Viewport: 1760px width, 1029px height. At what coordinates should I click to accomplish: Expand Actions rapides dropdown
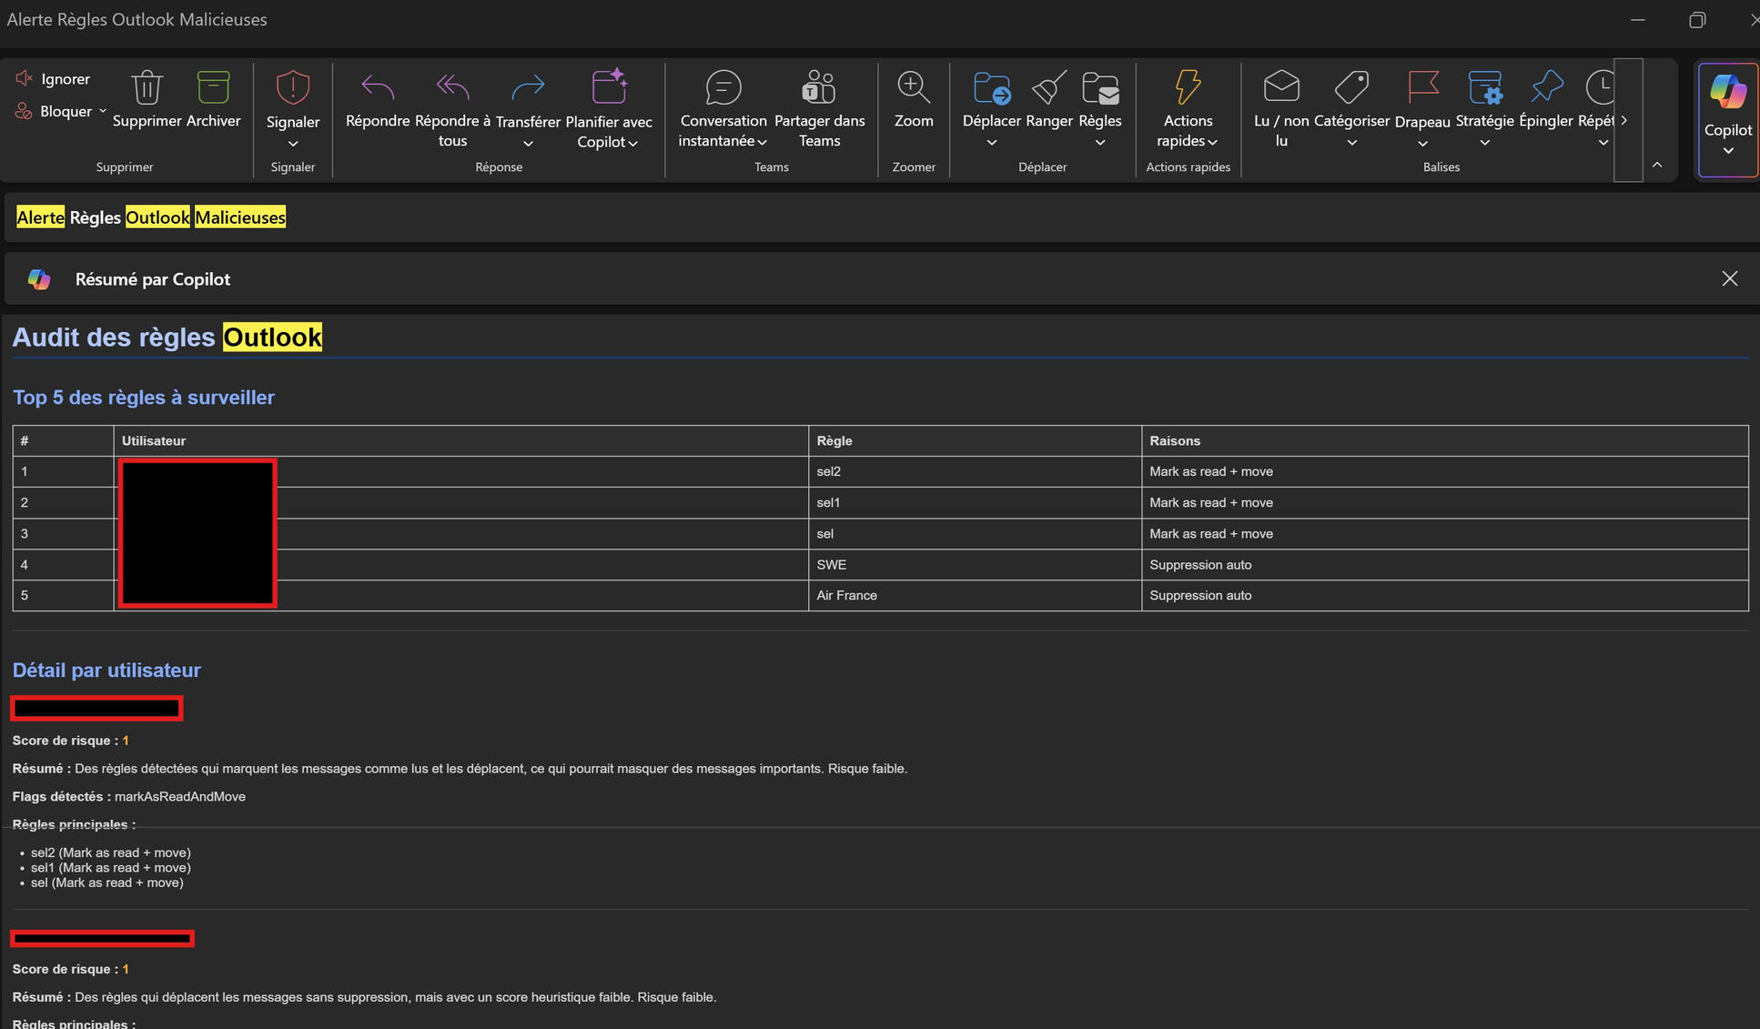pyautogui.click(x=1212, y=142)
